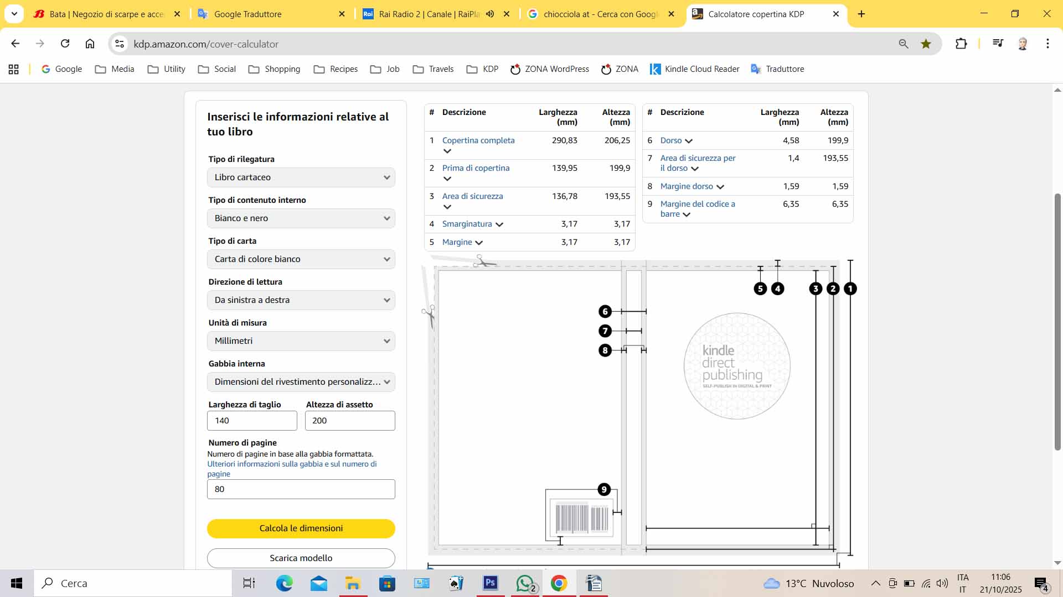Open the browser extensions puzzle icon
Image resolution: width=1063 pixels, height=597 pixels.
961,44
